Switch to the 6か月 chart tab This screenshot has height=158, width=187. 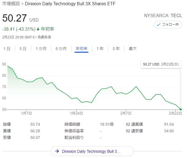[x=61, y=49]
